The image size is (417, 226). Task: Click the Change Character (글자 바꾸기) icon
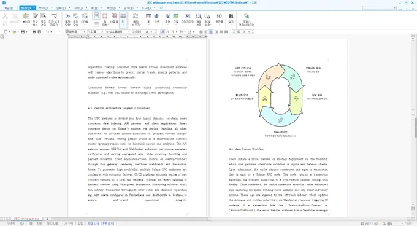click(136, 19)
